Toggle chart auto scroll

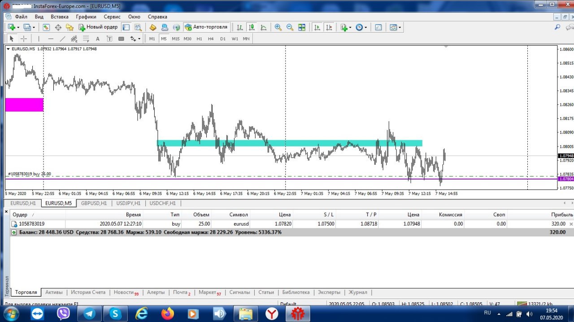[x=317, y=27]
